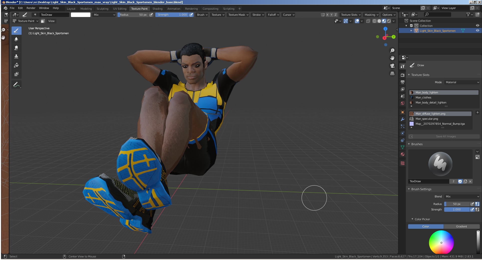Open Texture Slots Mode Material dropdown
482x260 pixels.
click(462, 82)
